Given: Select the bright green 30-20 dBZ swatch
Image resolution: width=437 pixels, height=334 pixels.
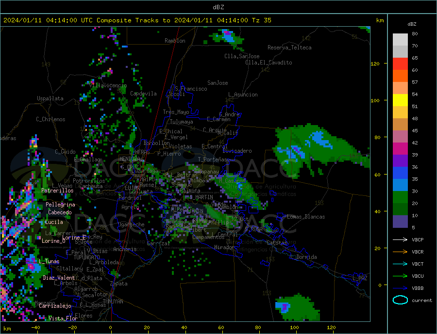Looking at the screenshot, I should pos(400,197).
